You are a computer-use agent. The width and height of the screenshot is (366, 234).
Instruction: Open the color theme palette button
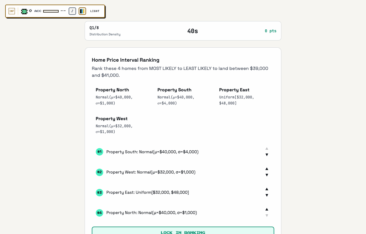[x=82, y=11]
